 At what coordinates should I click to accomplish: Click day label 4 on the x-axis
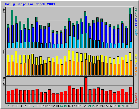pos(21,106)
